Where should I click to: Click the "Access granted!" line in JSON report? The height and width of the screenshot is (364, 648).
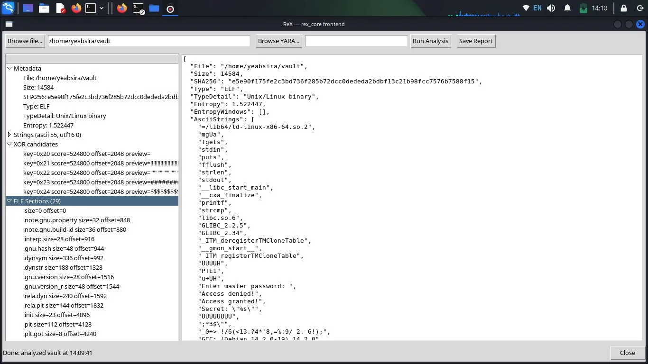[x=232, y=301]
